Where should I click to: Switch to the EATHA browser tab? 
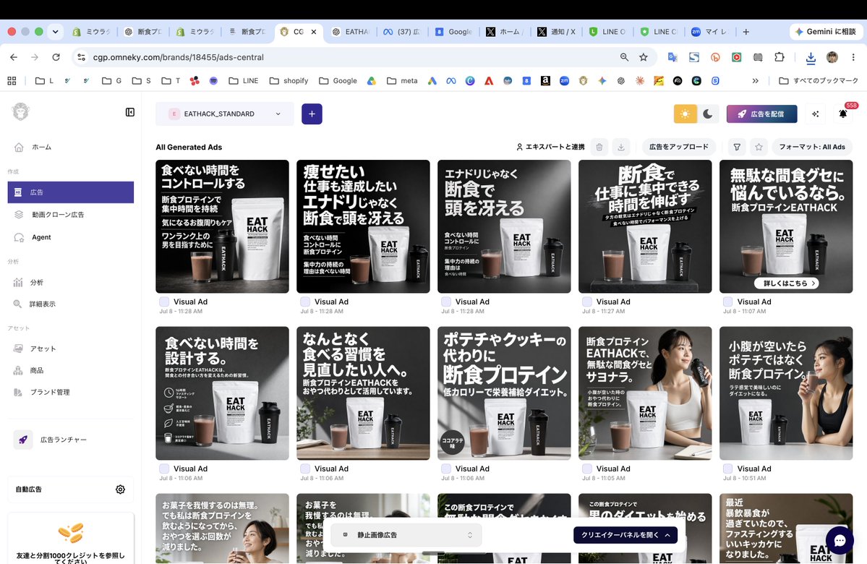352,32
